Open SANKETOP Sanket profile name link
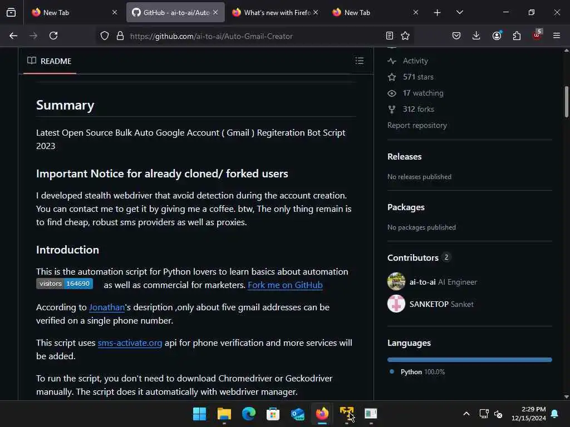This screenshot has width=570, height=427. (x=441, y=304)
